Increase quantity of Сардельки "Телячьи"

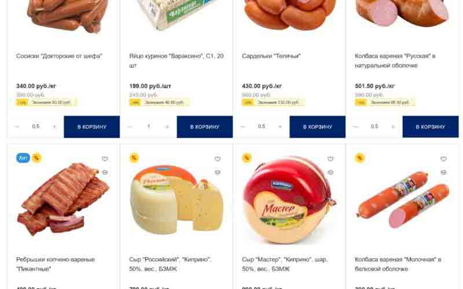280,127
